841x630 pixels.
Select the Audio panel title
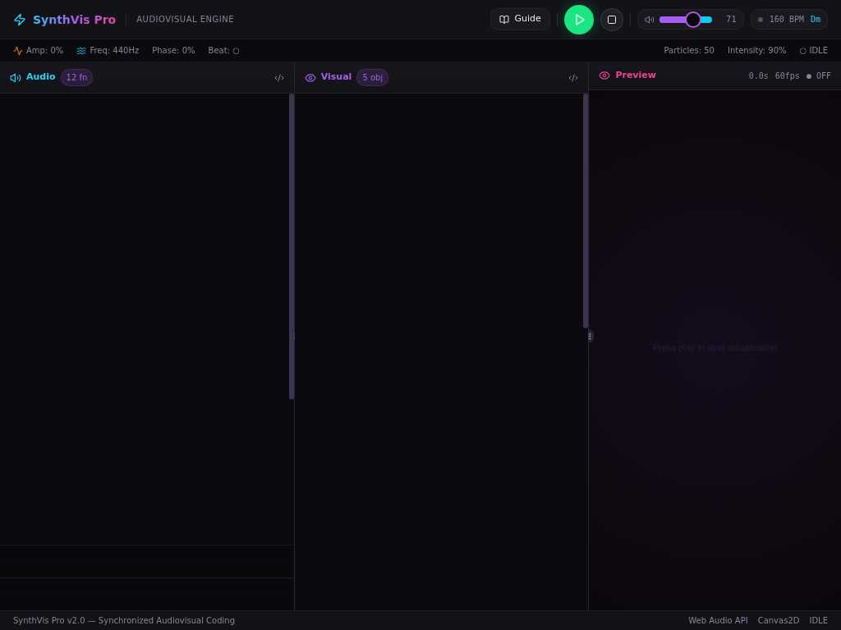pyautogui.click(x=41, y=76)
